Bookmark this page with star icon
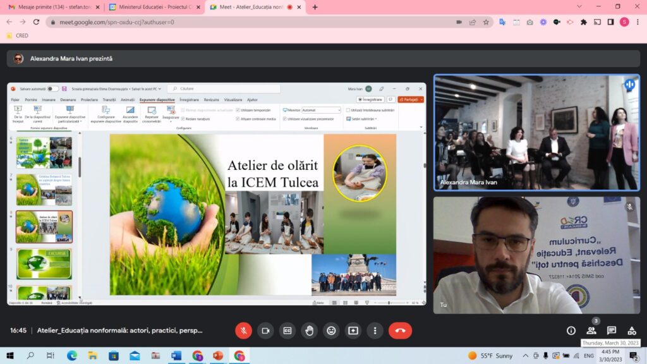The height and width of the screenshot is (364, 647). tap(486, 21)
